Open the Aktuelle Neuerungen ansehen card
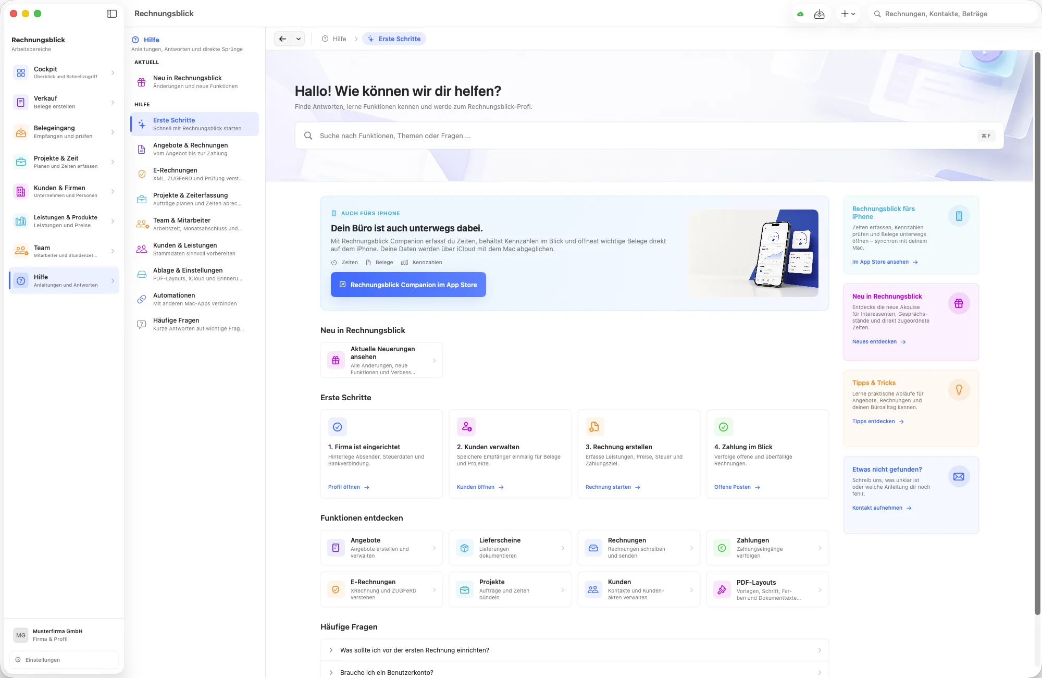The image size is (1042, 678). tap(381, 360)
